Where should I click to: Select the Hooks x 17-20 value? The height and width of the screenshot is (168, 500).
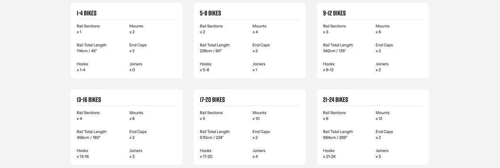pyautogui.click(x=206, y=156)
